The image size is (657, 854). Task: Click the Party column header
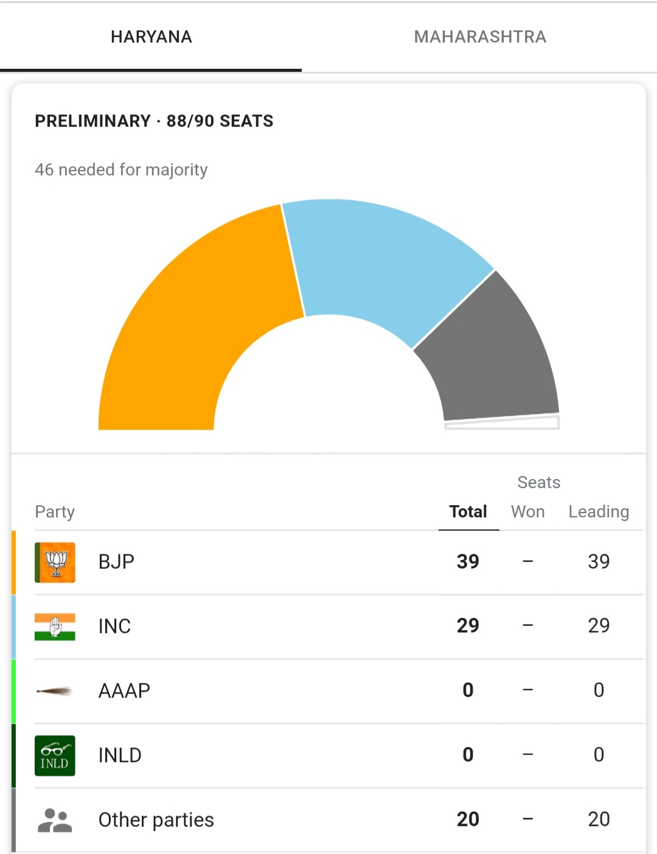[x=55, y=512]
